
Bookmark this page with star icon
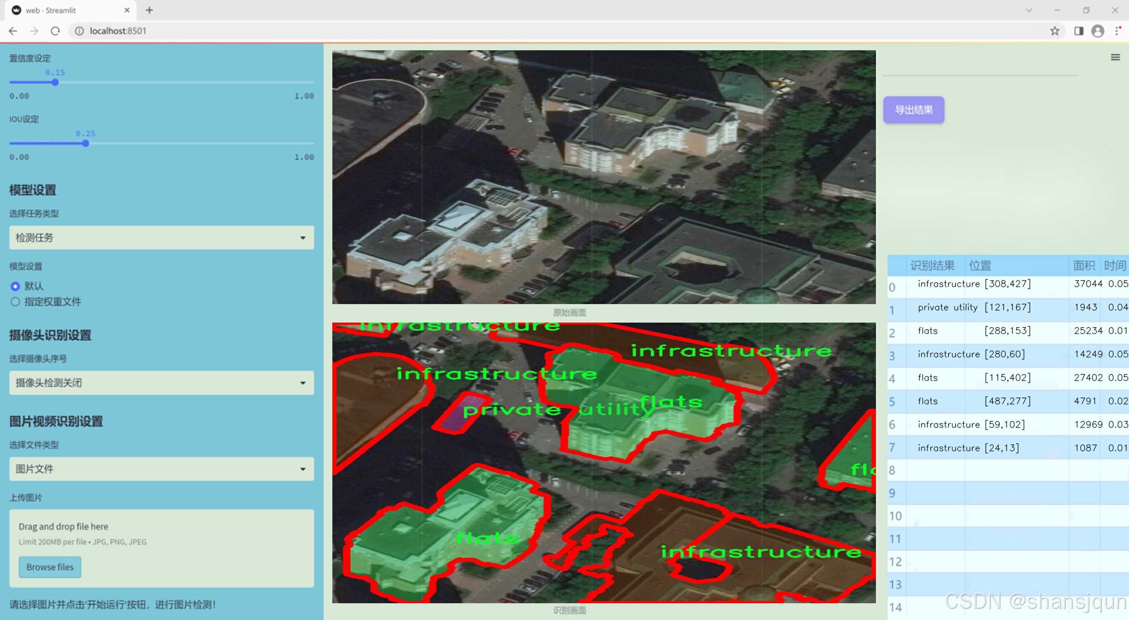click(1054, 31)
